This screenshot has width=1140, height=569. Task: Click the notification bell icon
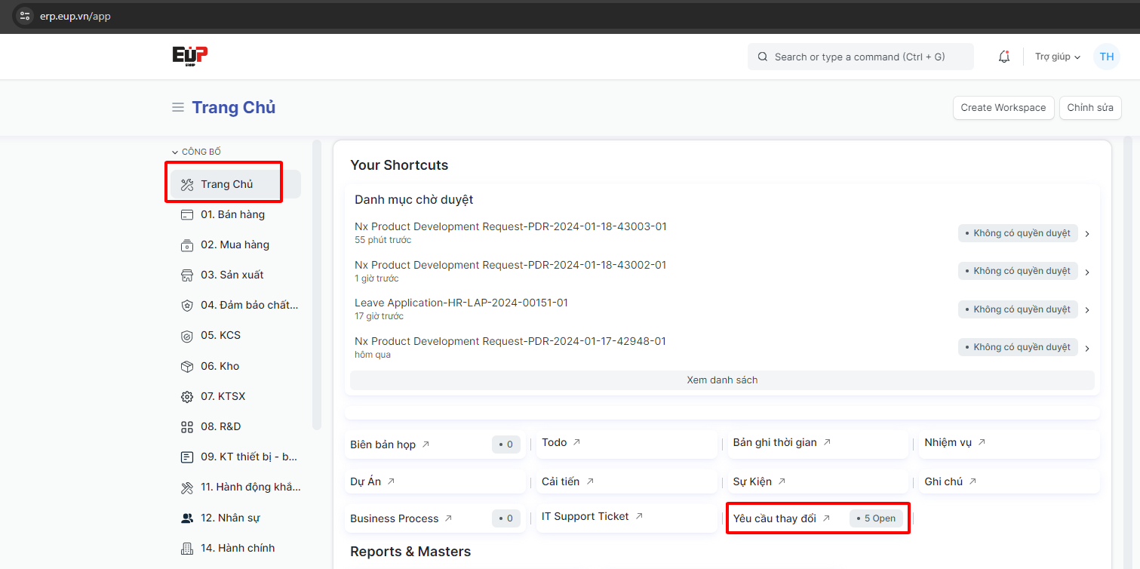point(1003,57)
